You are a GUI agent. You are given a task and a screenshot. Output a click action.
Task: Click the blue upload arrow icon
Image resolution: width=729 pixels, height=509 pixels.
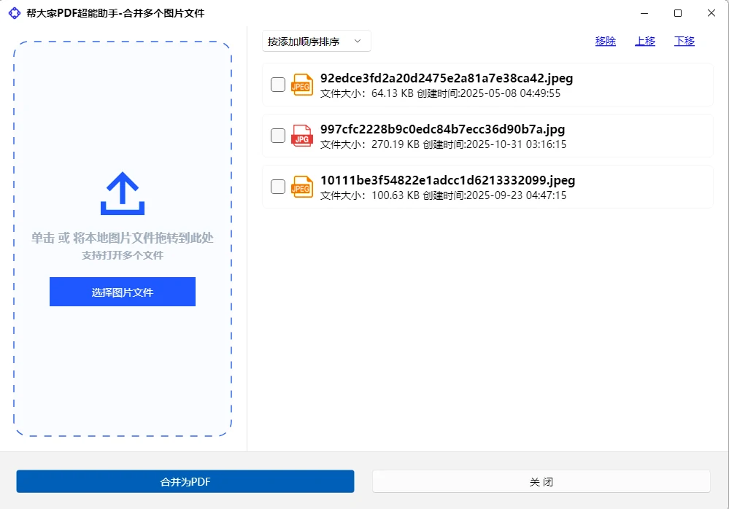pos(122,193)
